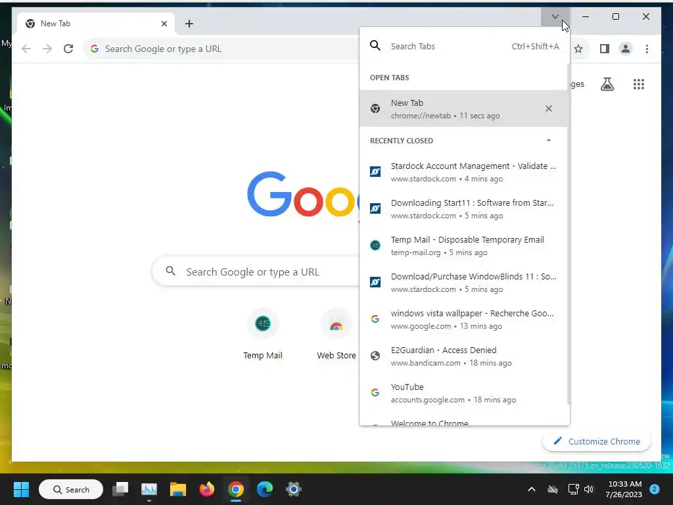The height and width of the screenshot is (505, 673).
Task: Open the Chrome side panel
Action: tap(605, 49)
